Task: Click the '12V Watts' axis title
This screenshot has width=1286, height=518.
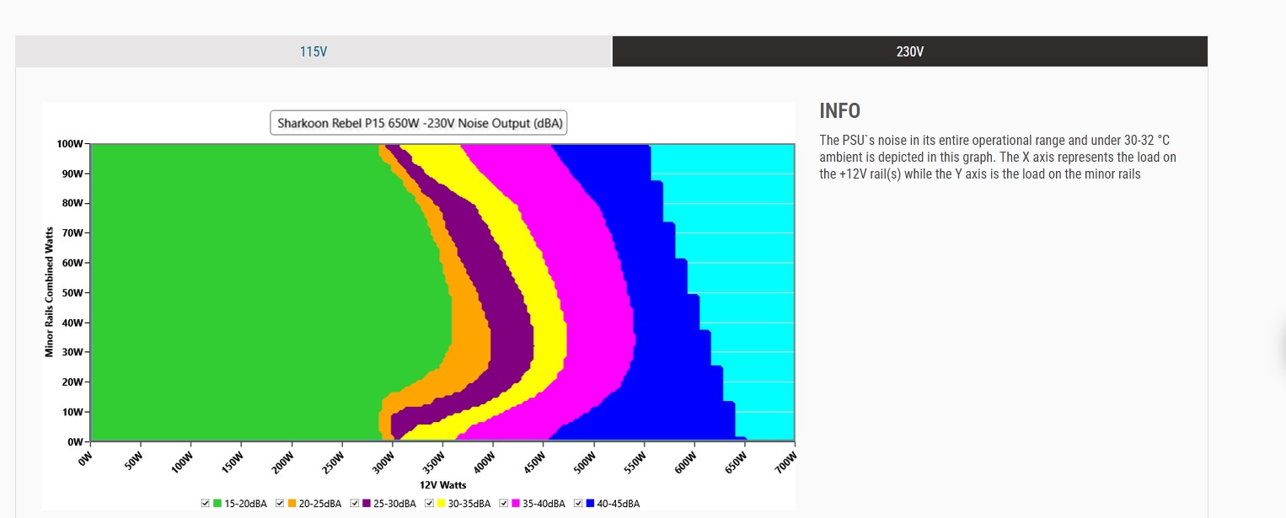Action: 442,485
